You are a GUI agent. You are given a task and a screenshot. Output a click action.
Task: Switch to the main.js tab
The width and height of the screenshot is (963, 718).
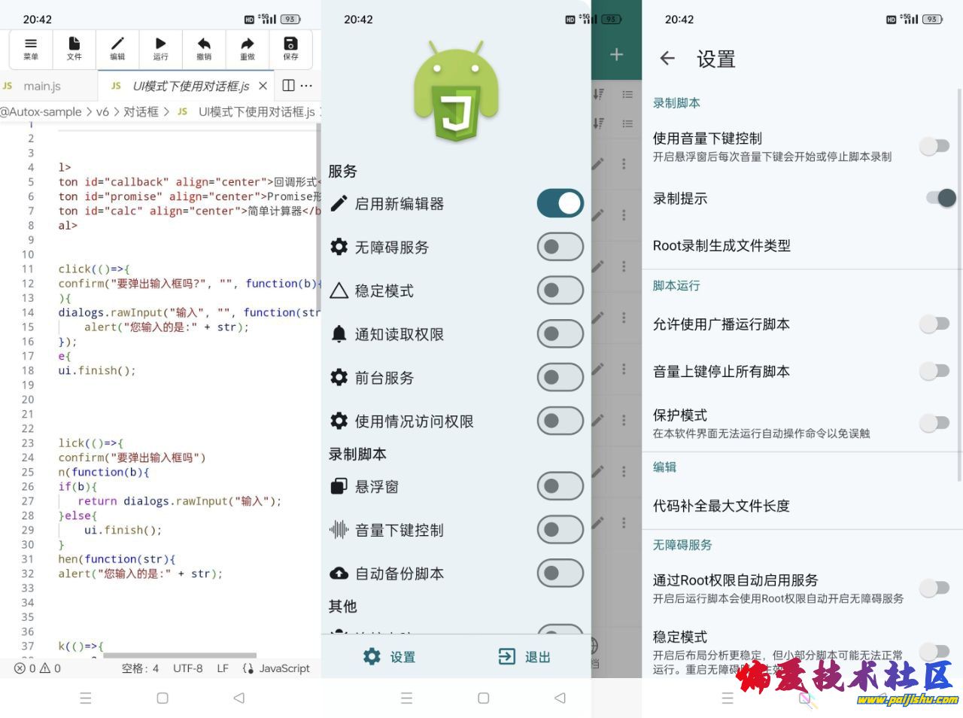tap(41, 87)
